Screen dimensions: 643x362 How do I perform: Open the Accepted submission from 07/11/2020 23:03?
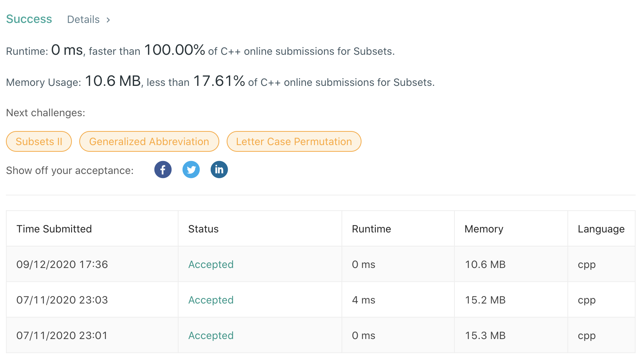pos(211,300)
